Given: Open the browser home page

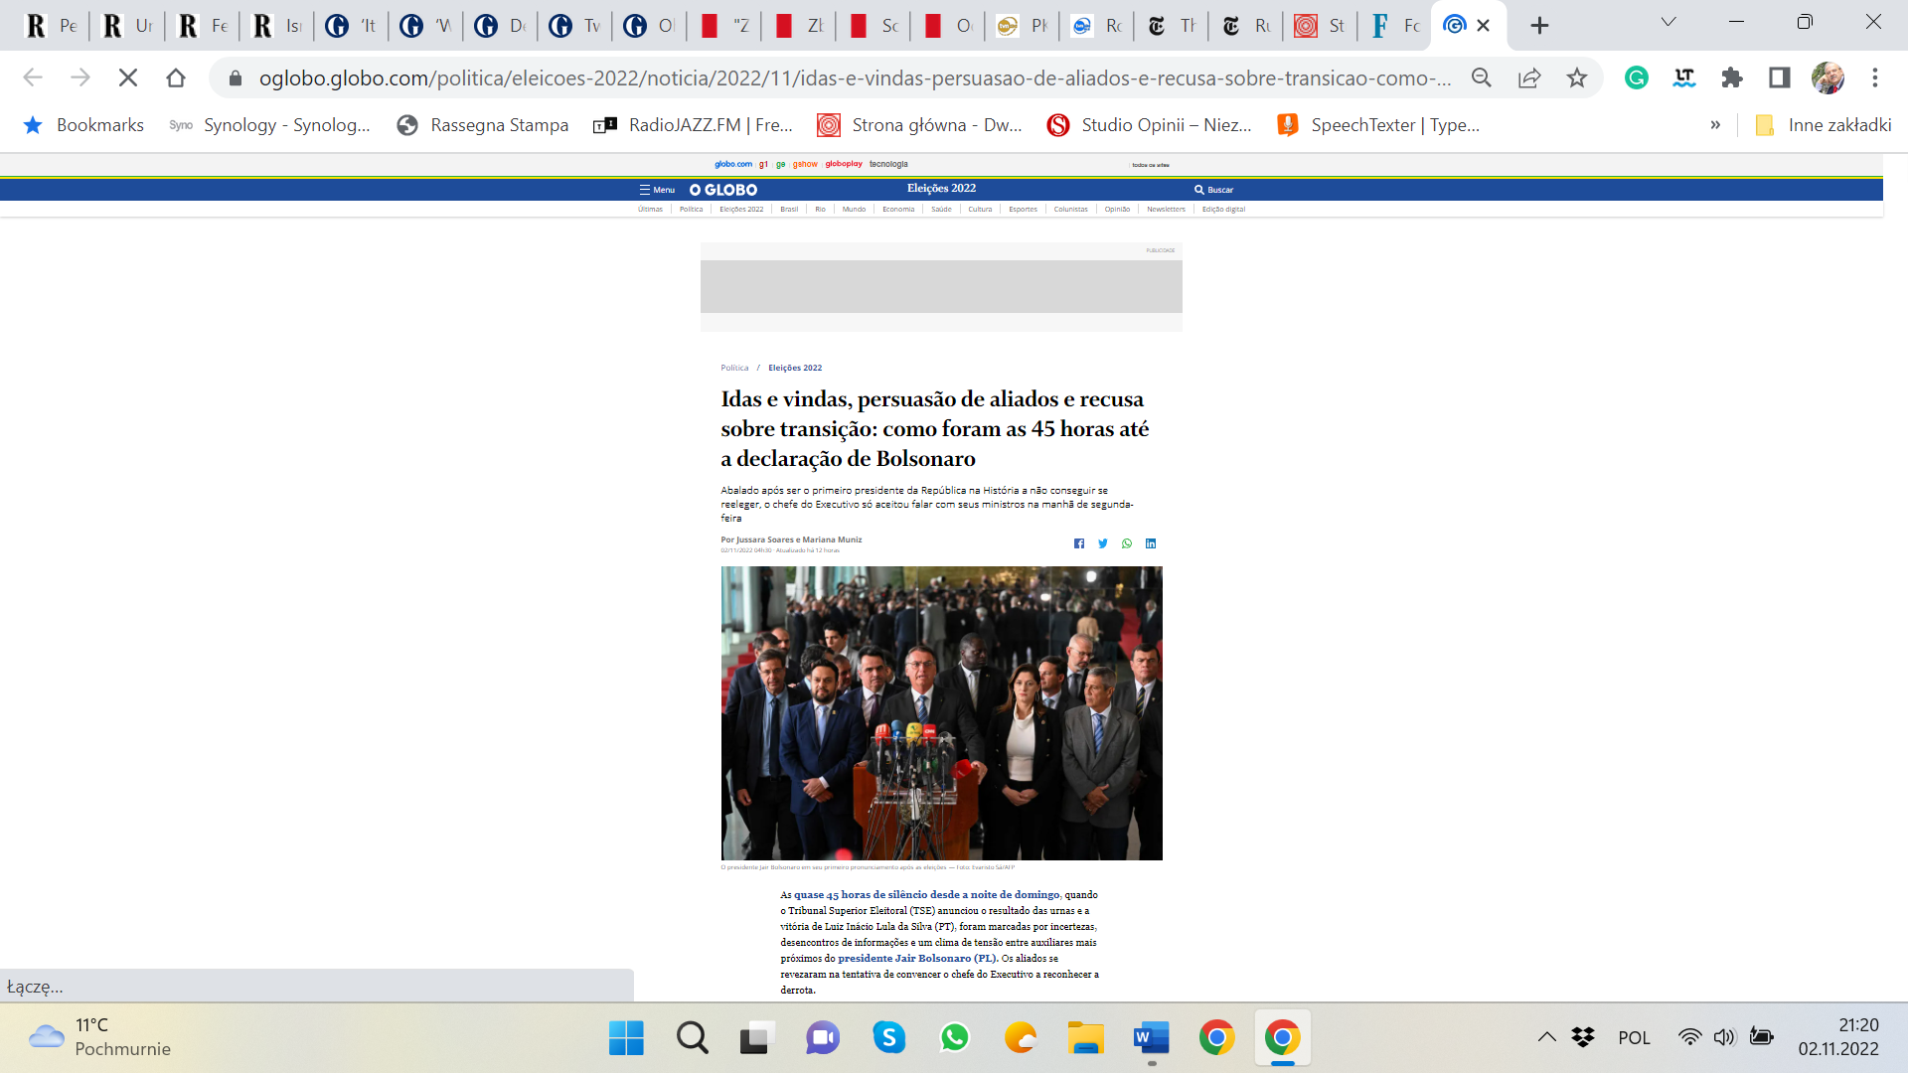Looking at the screenshot, I should 176,77.
